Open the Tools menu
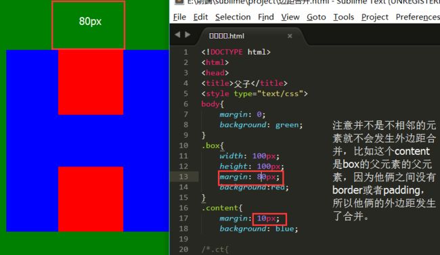 344,17
